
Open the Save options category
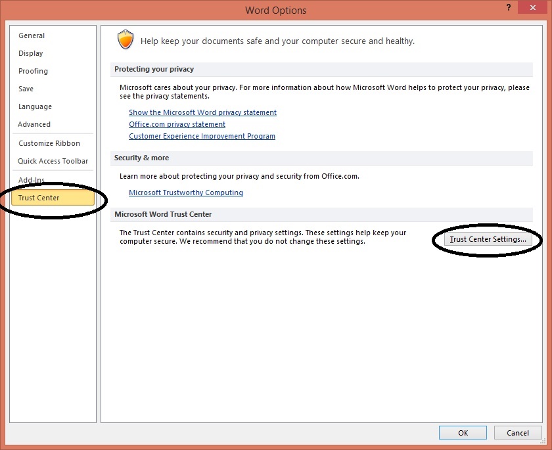tap(26, 89)
